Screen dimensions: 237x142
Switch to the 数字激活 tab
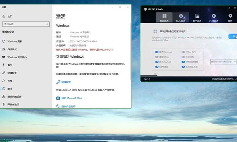coord(197,18)
